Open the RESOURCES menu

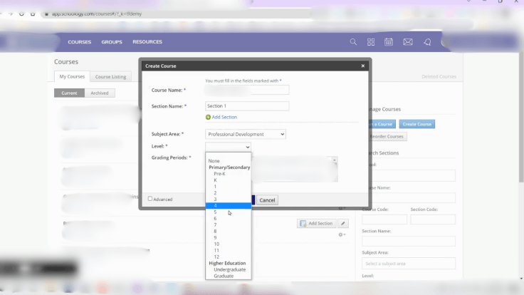point(147,42)
